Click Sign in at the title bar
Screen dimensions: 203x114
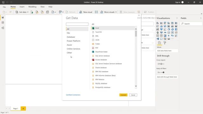click(178, 2)
